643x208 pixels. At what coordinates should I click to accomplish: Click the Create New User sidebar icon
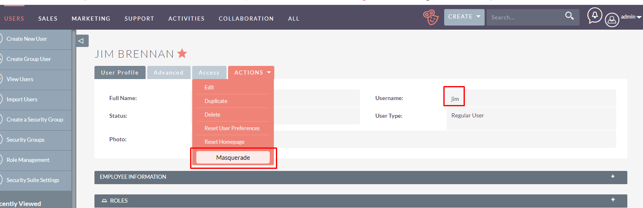(1, 39)
